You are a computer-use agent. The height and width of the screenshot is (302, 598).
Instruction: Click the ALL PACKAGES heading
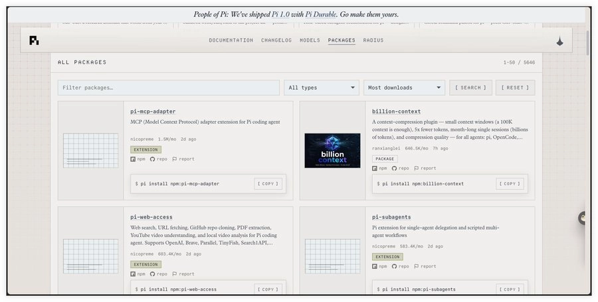82,62
